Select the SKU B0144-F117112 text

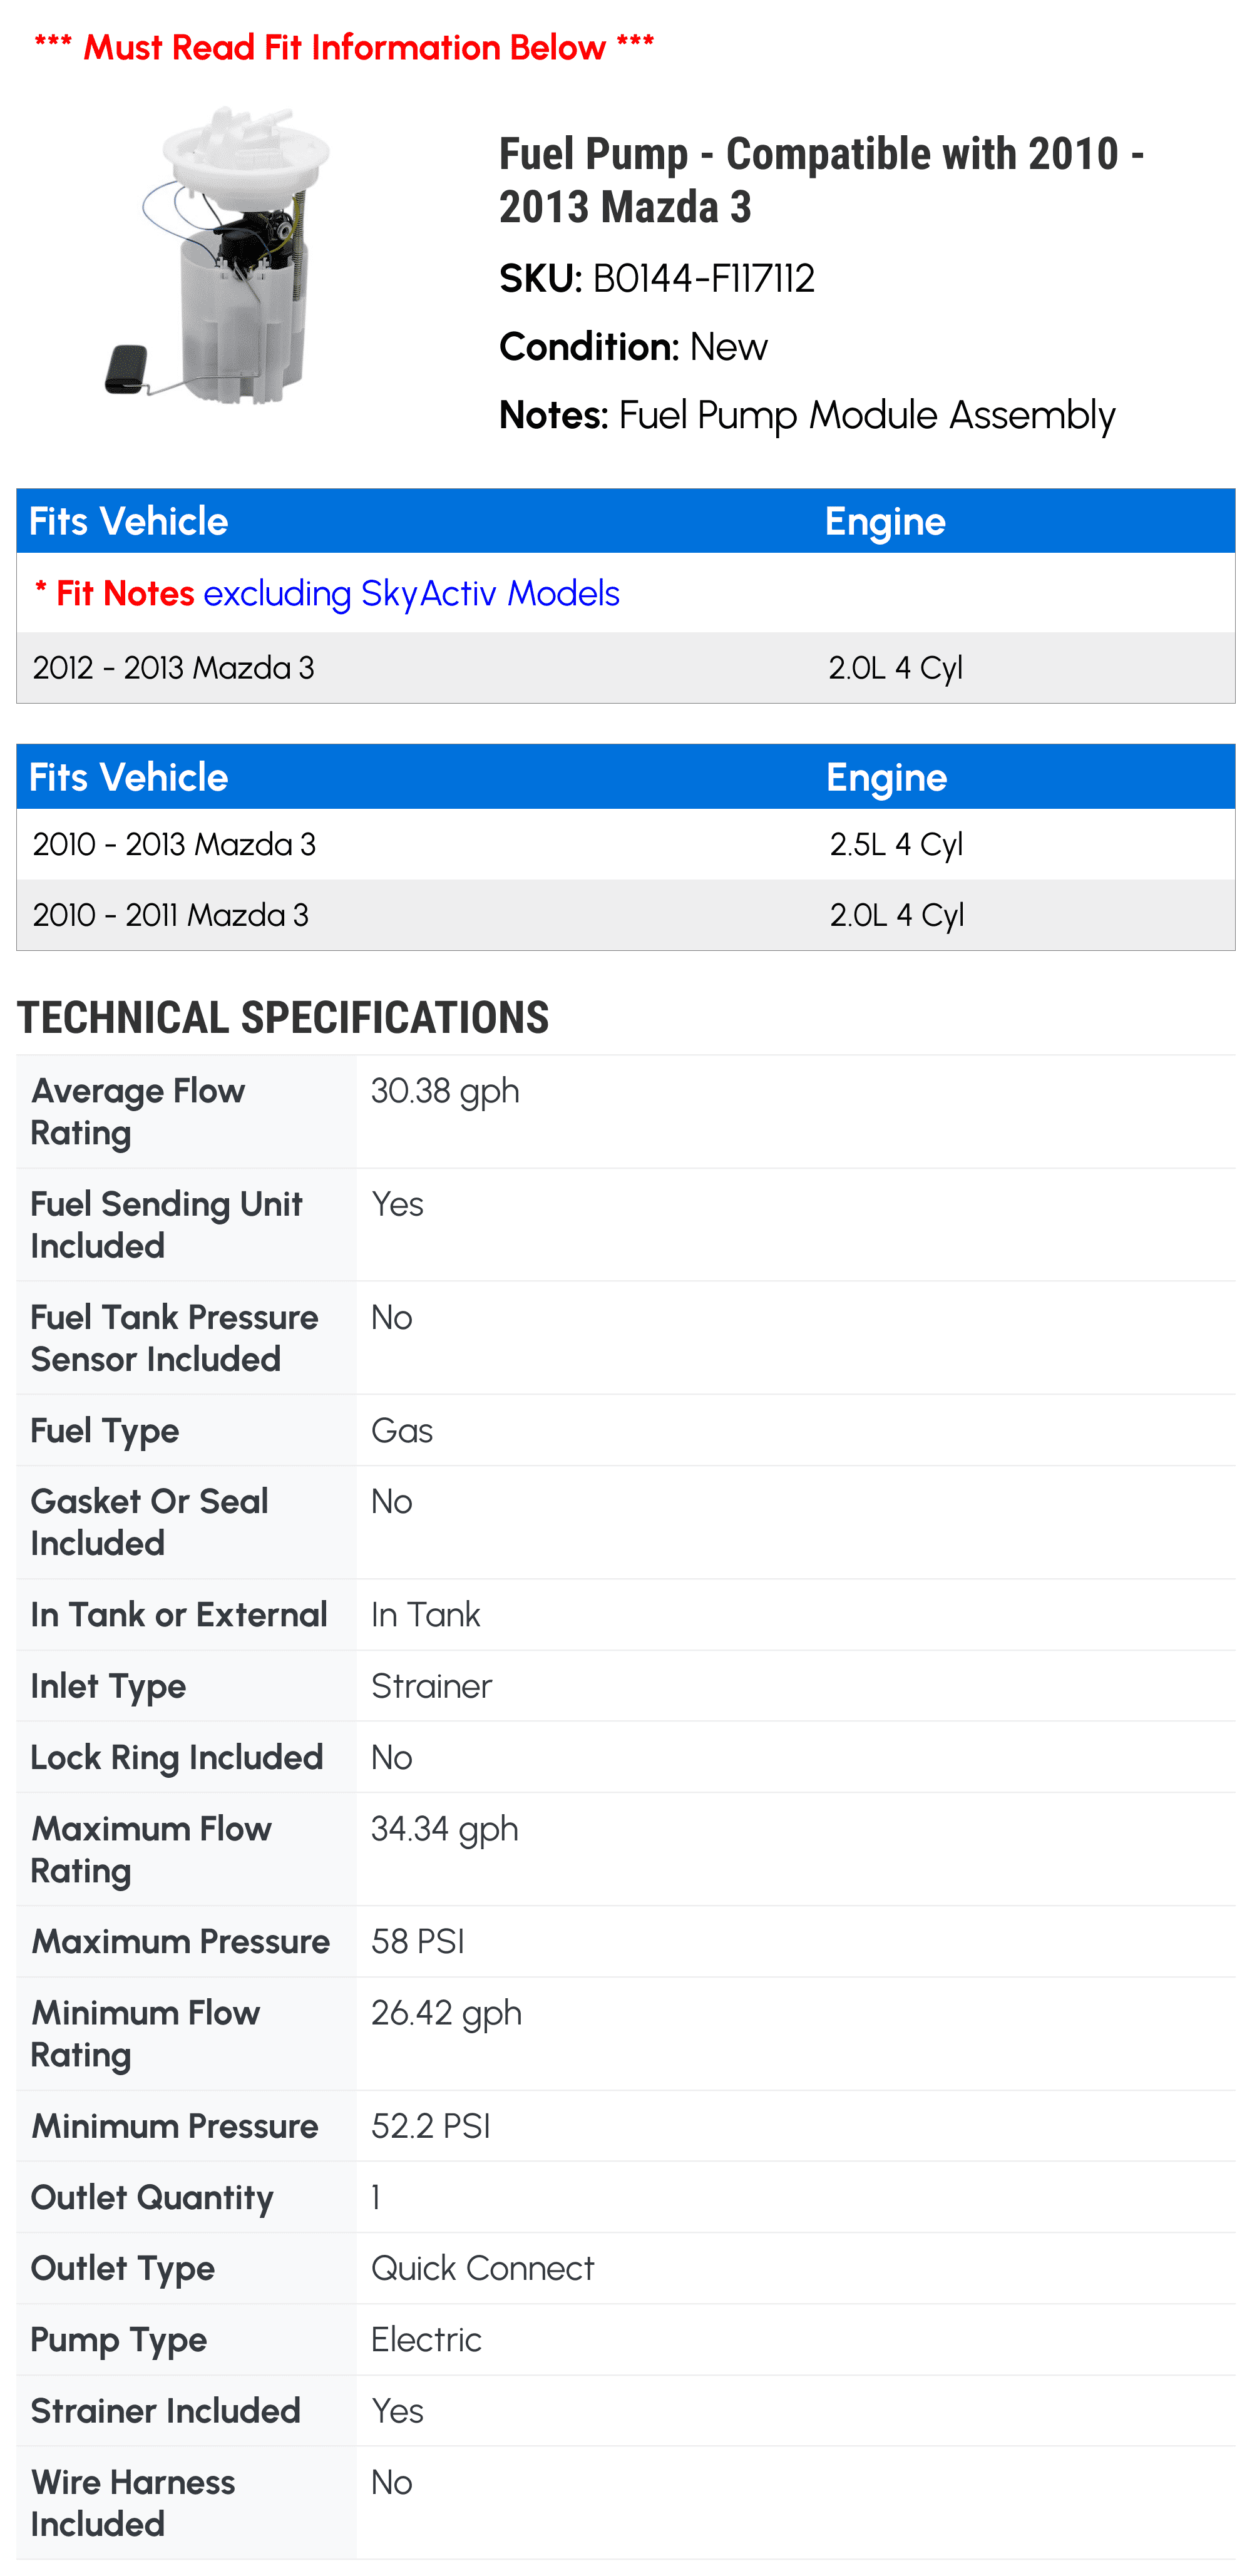(702, 279)
